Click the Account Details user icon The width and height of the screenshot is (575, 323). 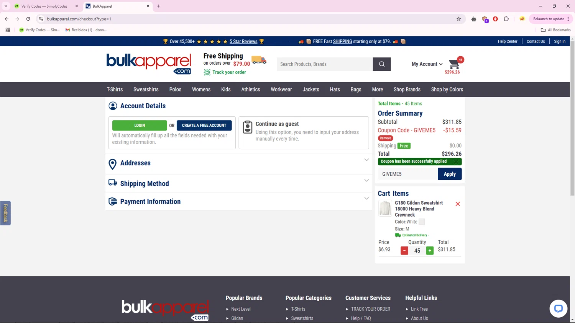click(x=113, y=106)
